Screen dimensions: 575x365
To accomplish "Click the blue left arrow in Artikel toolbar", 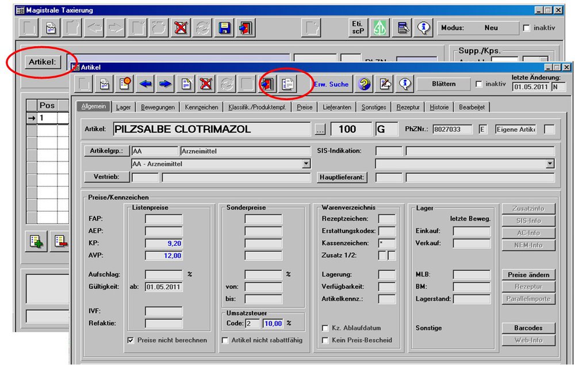I will [x=145, y=84].
